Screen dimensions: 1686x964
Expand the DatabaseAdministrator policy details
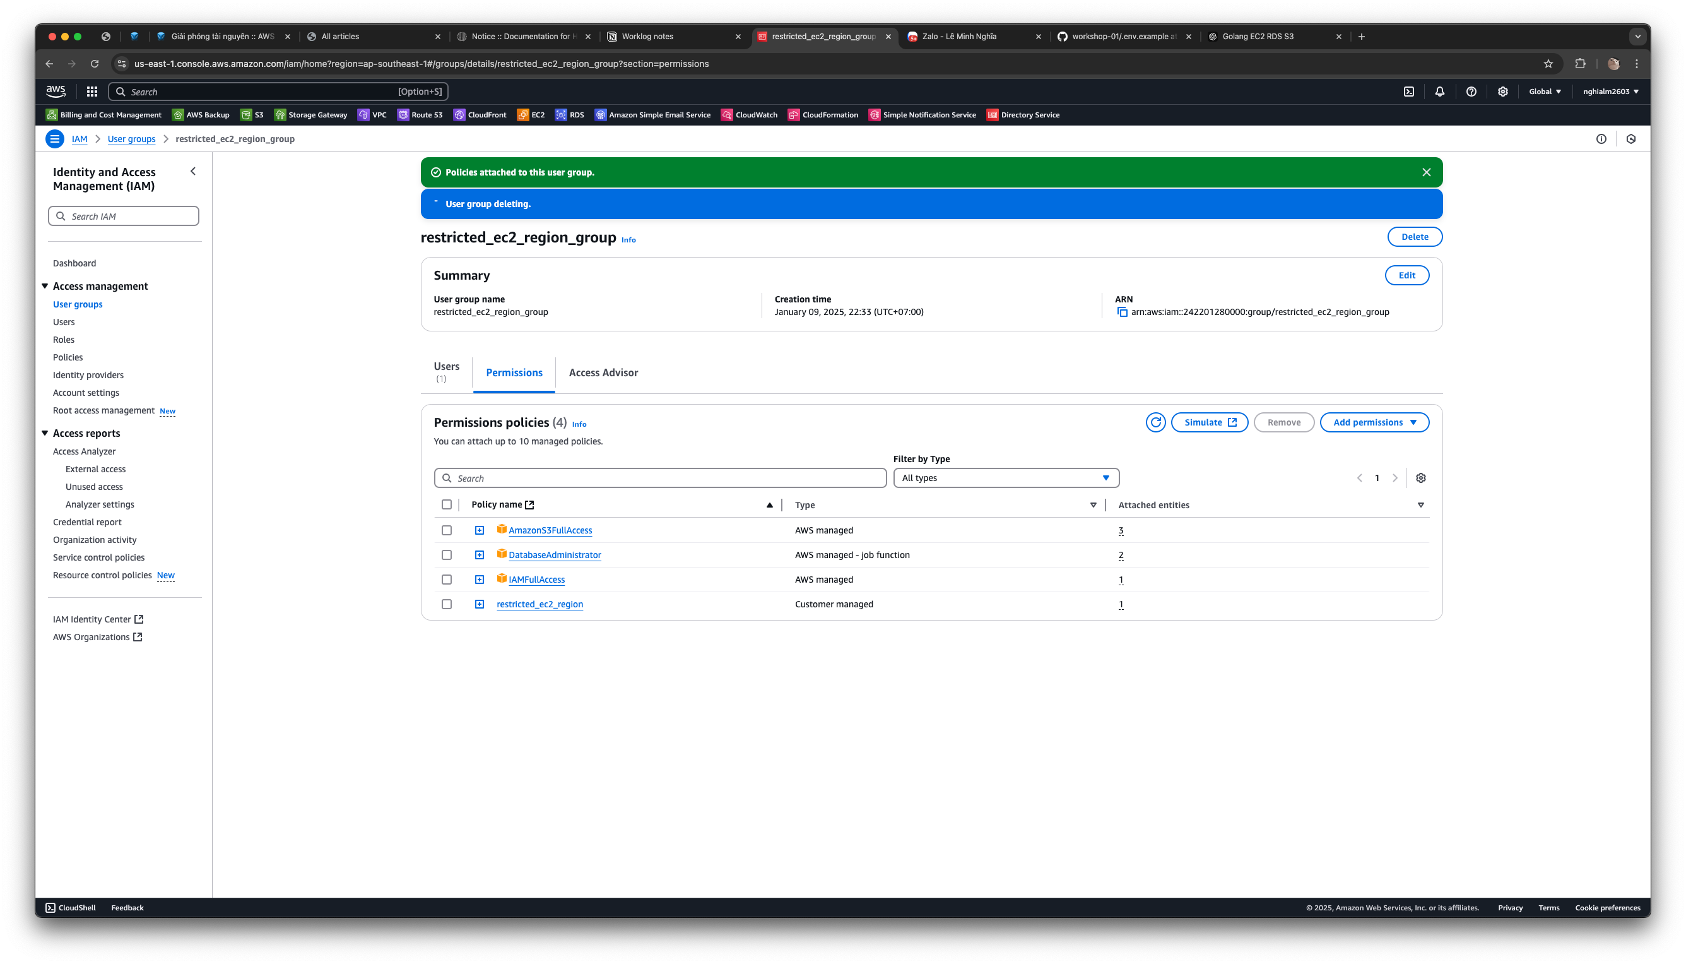pyautogui.click(x=480, y=555)
